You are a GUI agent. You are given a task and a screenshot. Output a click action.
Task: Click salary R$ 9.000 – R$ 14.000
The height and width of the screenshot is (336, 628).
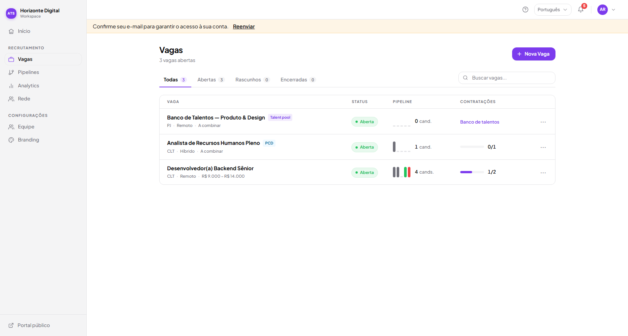[223, 176]
